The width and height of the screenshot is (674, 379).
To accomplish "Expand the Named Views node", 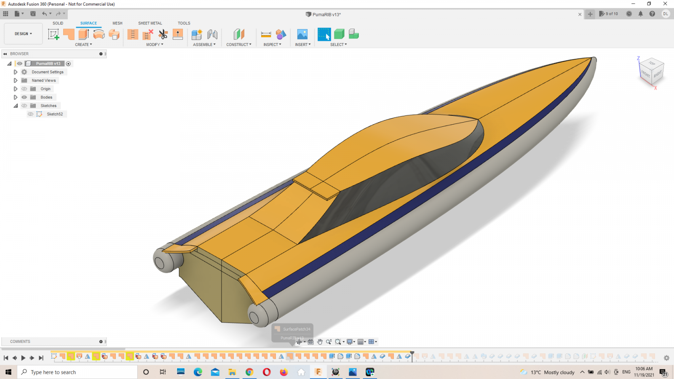I will point(16,80).
